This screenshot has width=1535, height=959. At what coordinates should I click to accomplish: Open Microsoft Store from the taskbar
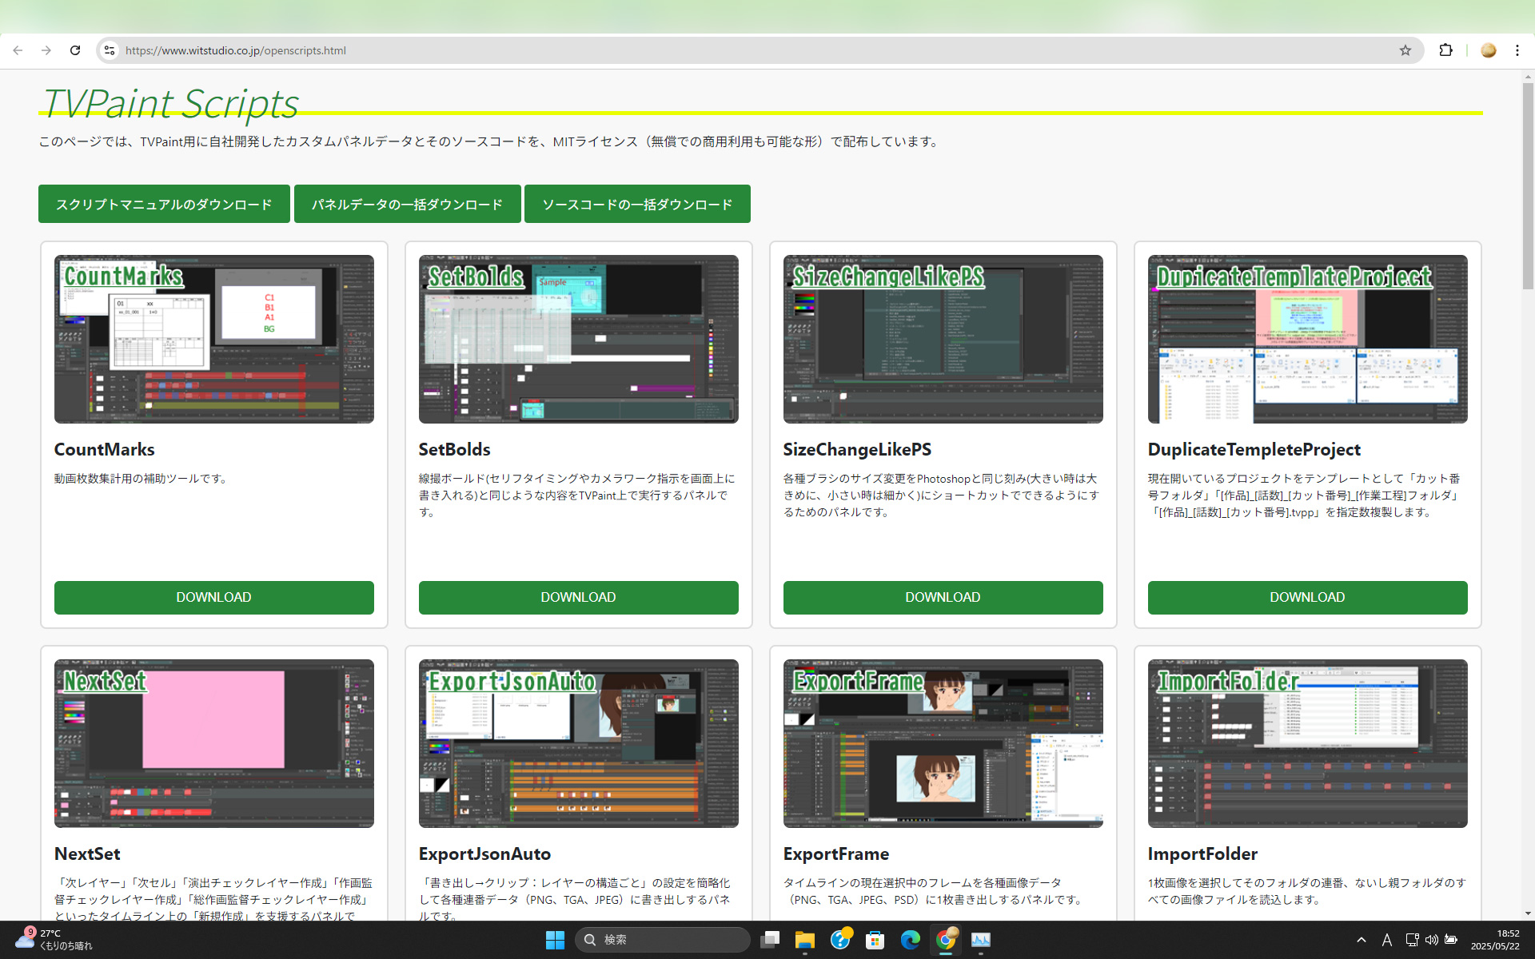point(875,940)
